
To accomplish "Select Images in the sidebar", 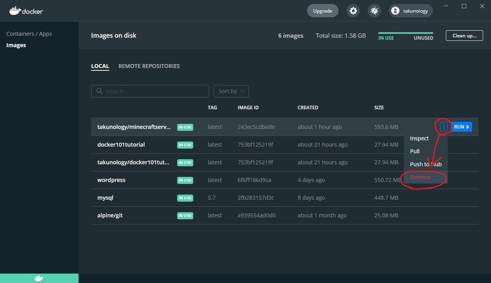I will coord(16,45).
